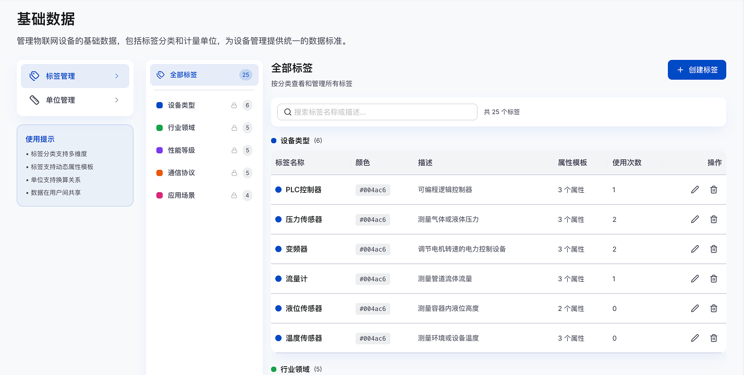Click the ruler icon beside 单位管理
This screenshot has height=375, width=744.
pos(34,100)
